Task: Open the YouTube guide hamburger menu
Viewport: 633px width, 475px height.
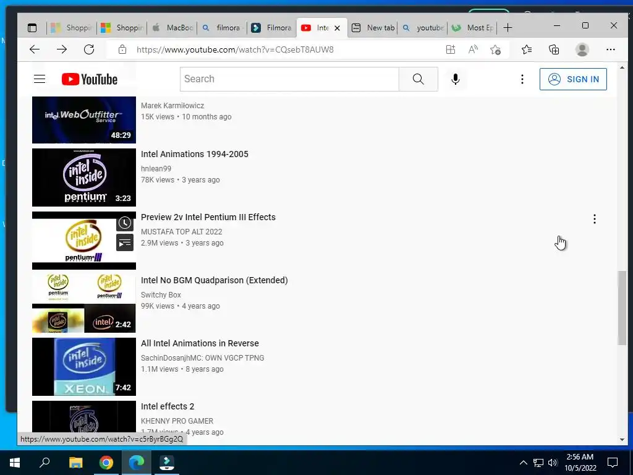Action: [x=40, y=79]
